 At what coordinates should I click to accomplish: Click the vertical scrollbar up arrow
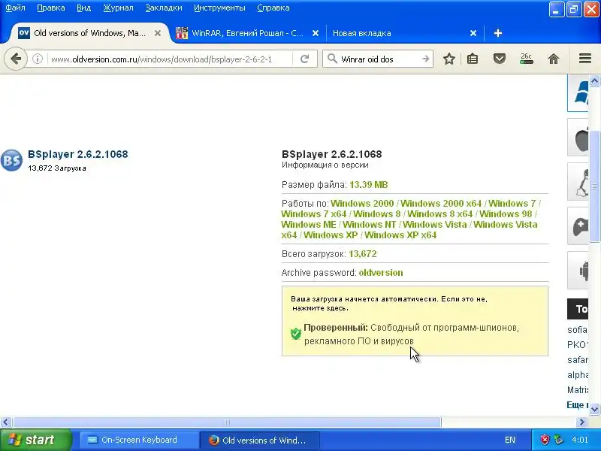coord(594,80)
